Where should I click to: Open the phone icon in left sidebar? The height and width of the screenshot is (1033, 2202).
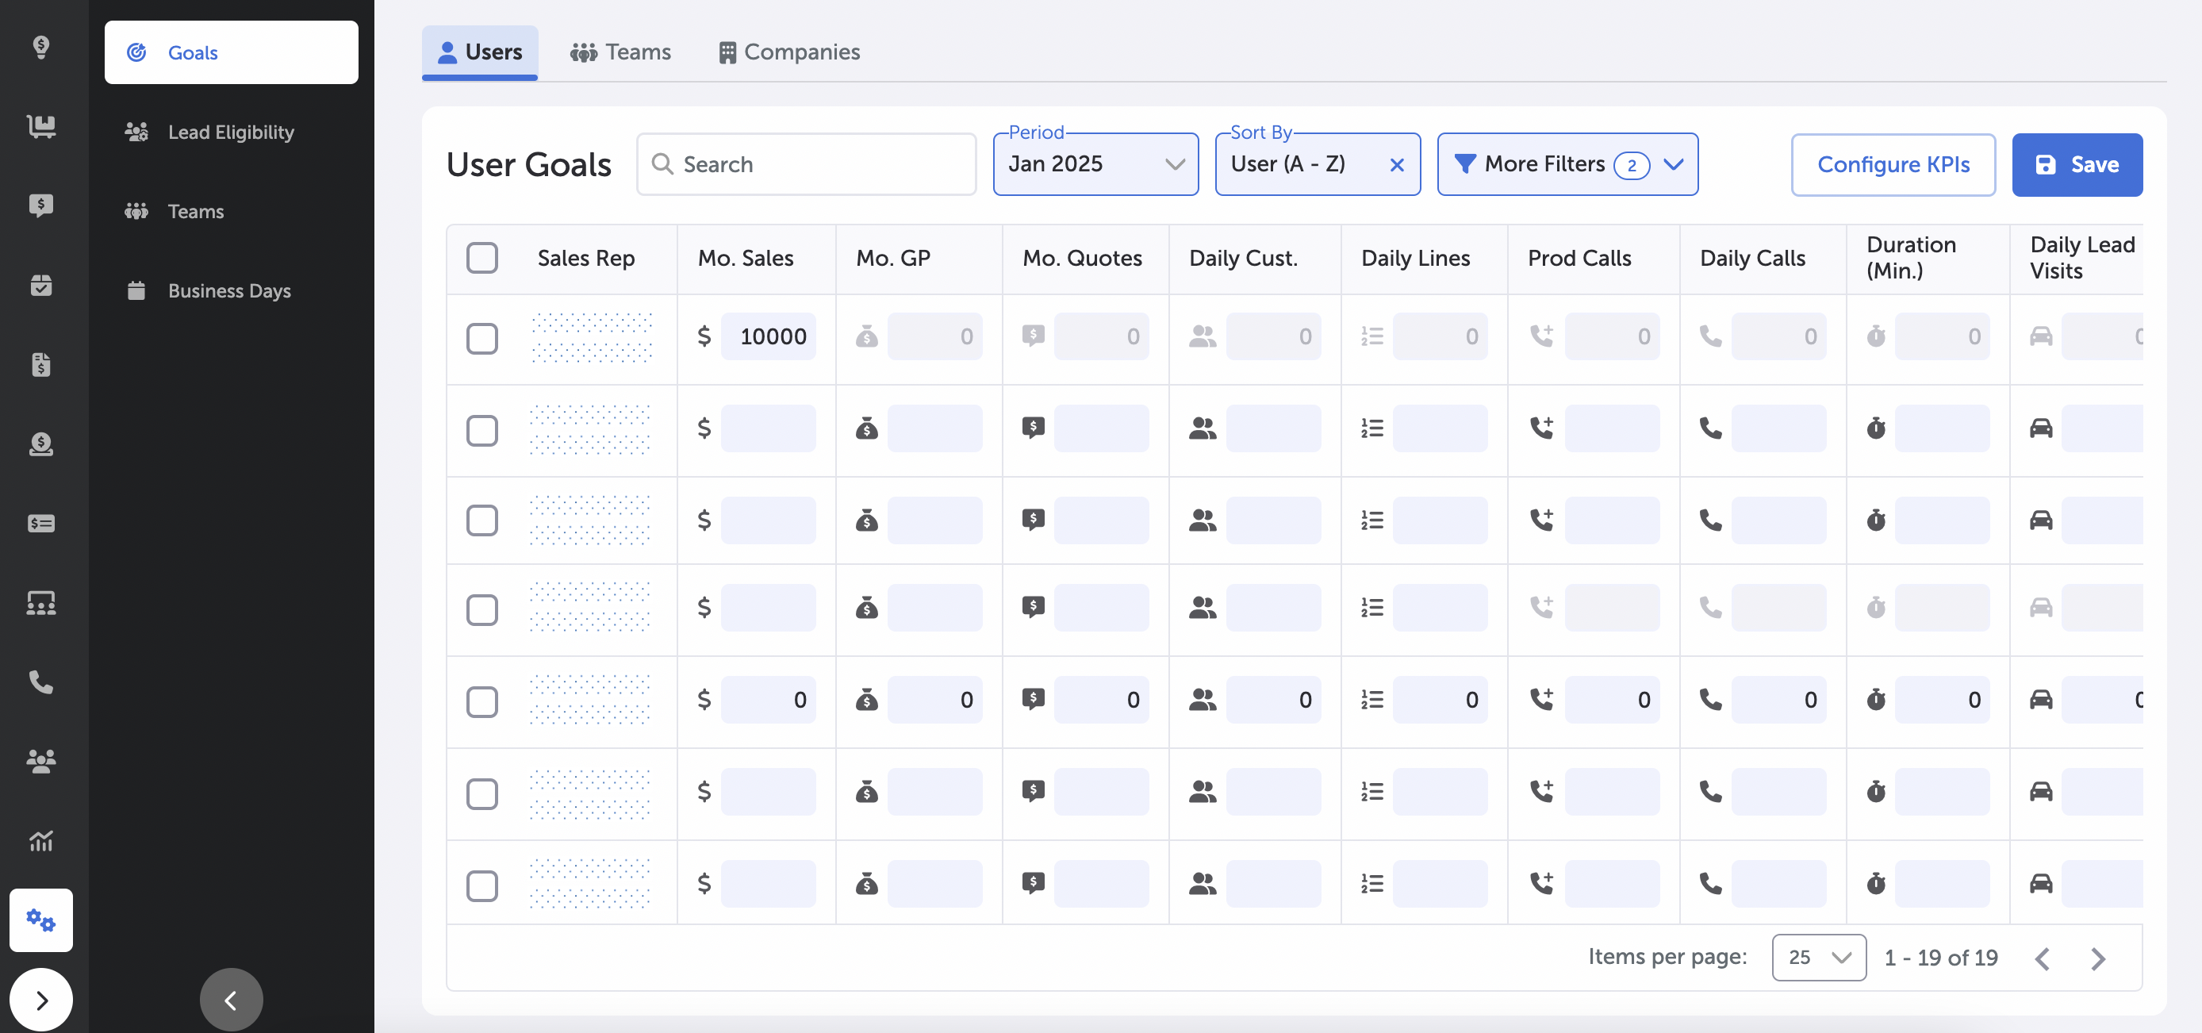[x=41, y=682]
